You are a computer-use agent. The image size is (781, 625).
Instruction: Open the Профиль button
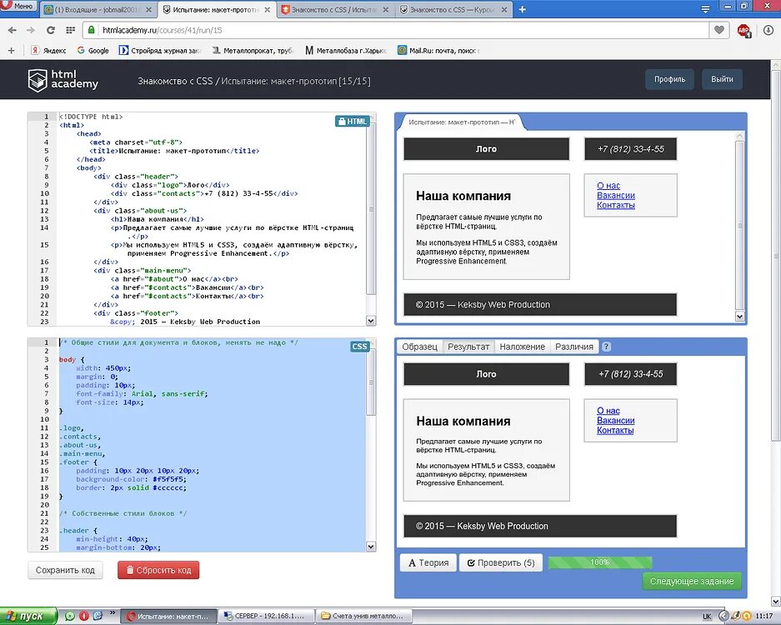(669, 79)
